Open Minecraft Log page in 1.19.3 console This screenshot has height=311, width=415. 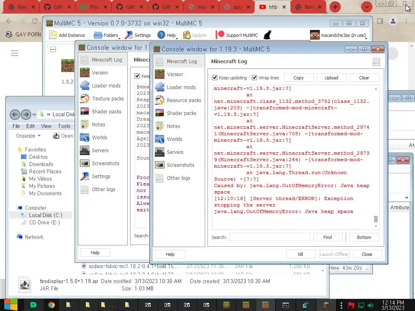point(179,62)
